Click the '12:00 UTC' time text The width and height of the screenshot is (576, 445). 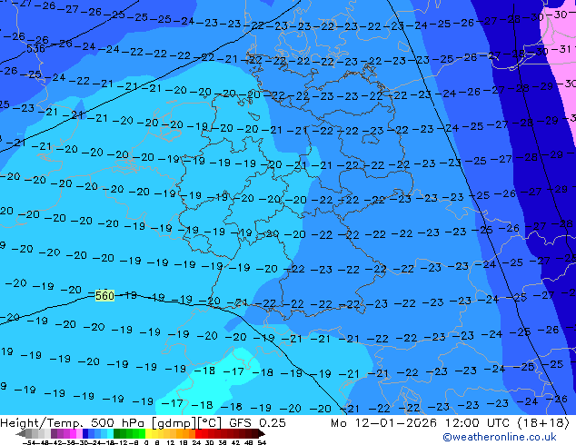point(478,423)
